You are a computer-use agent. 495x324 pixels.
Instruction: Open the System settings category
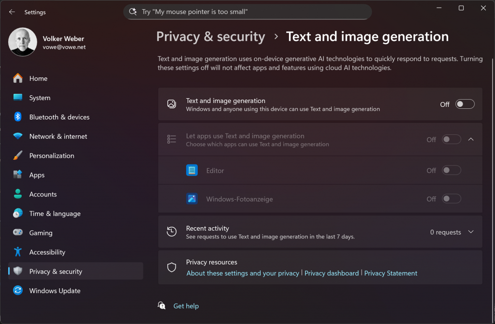[40, 98]
